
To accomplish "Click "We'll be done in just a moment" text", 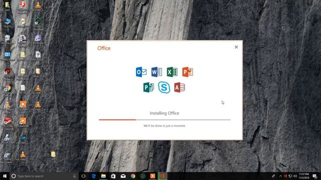I will tap(165, 125).
